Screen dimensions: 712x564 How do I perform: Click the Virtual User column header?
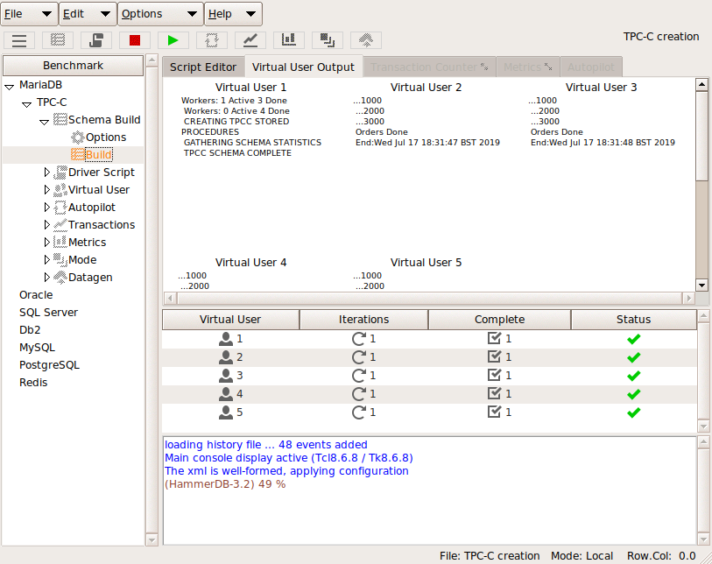point(230,320)
